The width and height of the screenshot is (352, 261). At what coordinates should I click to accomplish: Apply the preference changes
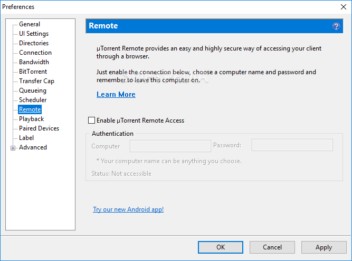324,247
